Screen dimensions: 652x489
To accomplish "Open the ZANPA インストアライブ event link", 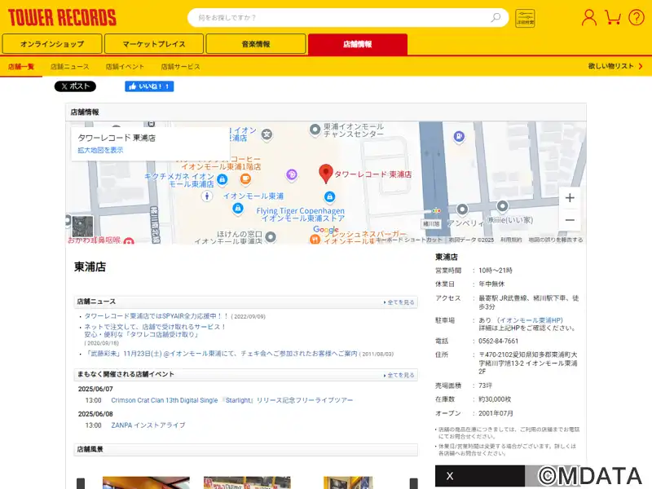I will click(148, 425).
